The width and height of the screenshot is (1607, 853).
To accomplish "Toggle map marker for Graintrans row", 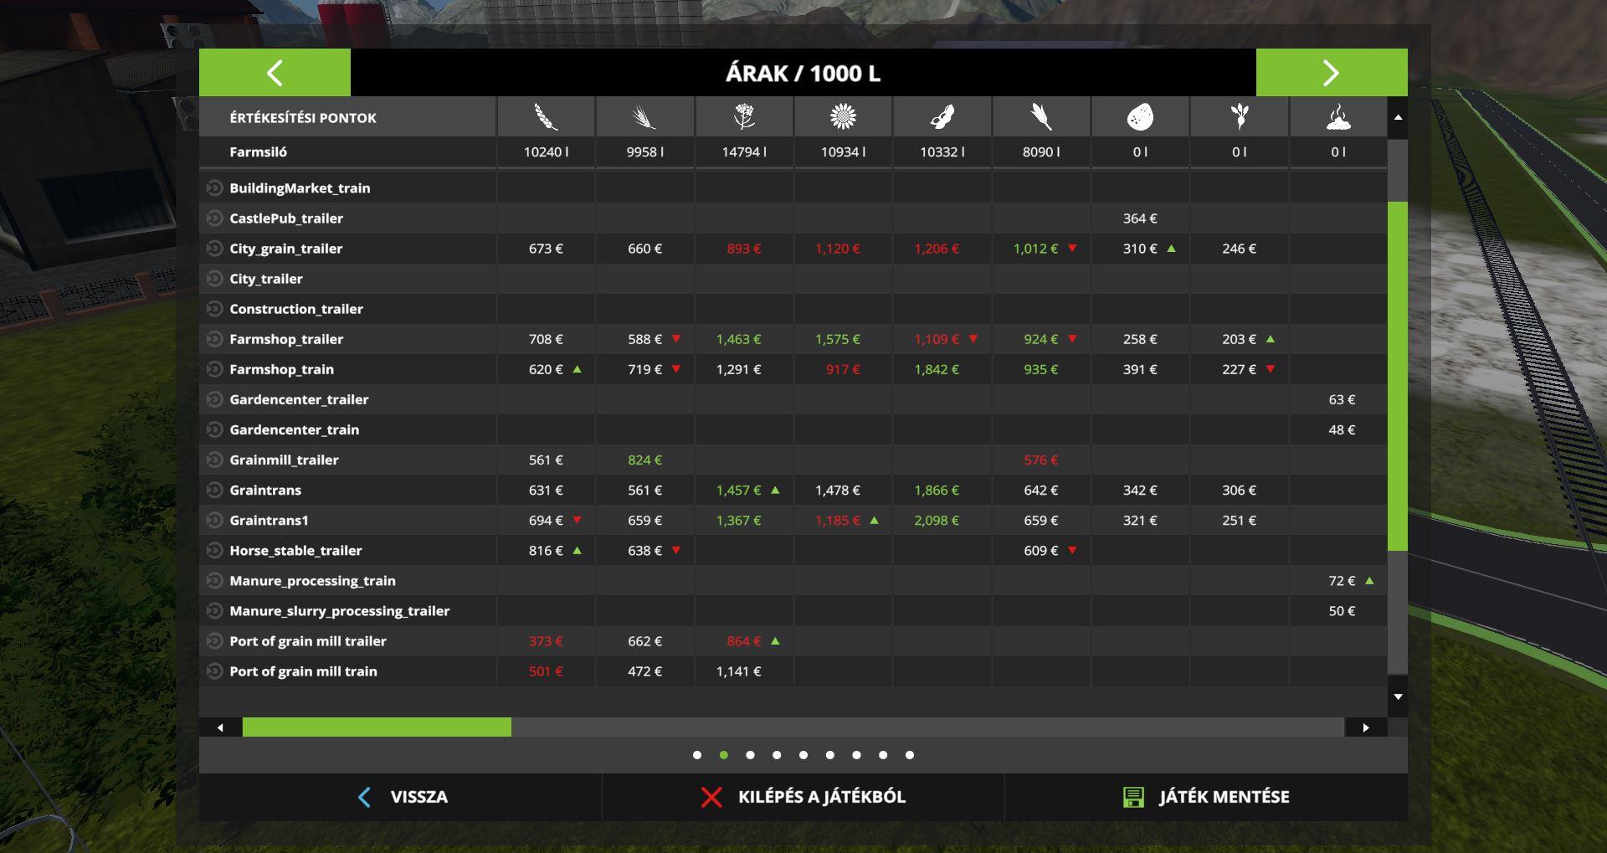I will pos(214,490).
